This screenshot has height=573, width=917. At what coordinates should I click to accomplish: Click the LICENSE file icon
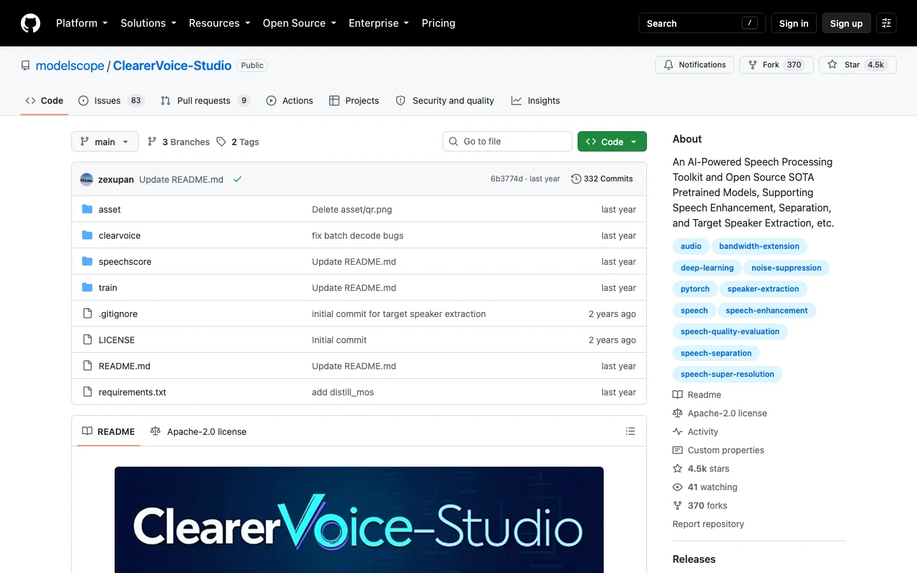coord(87,340)
